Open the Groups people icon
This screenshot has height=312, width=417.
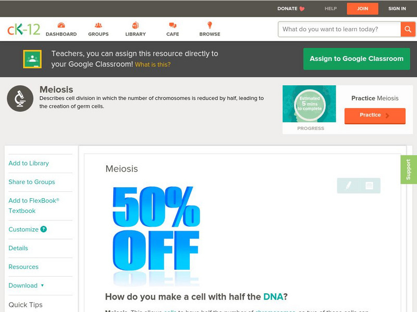(x=98, y=25)
